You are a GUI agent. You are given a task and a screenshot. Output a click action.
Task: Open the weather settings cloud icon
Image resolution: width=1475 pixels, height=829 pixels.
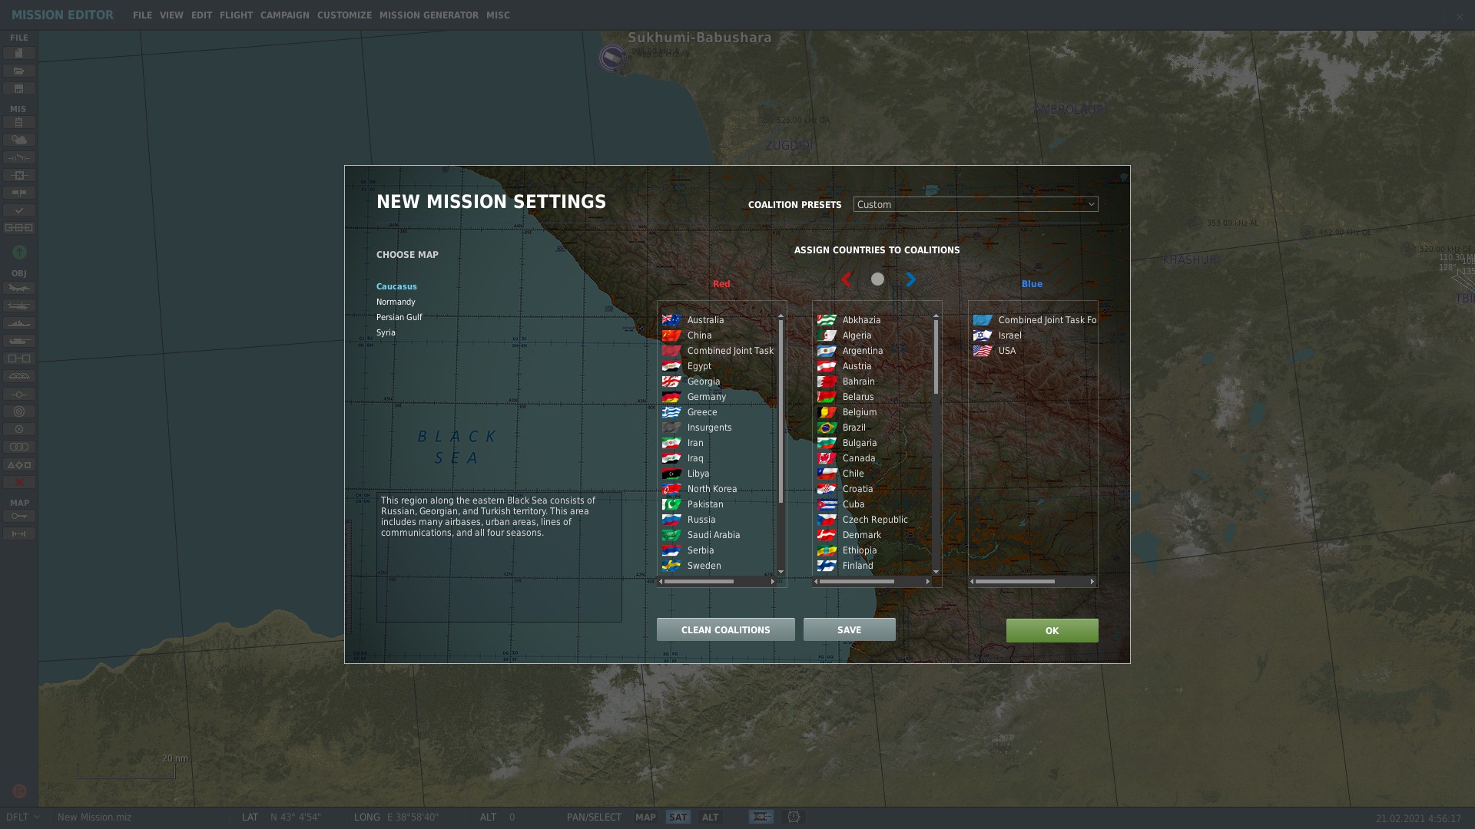[x=19, y=140]
